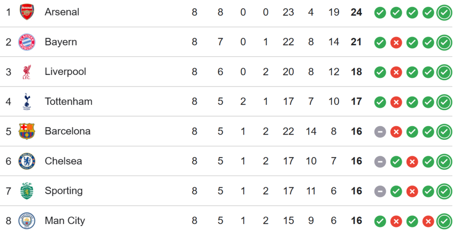Screen dimensions: 455x232
Task: Click the Man City club crest
Action: 27,220
